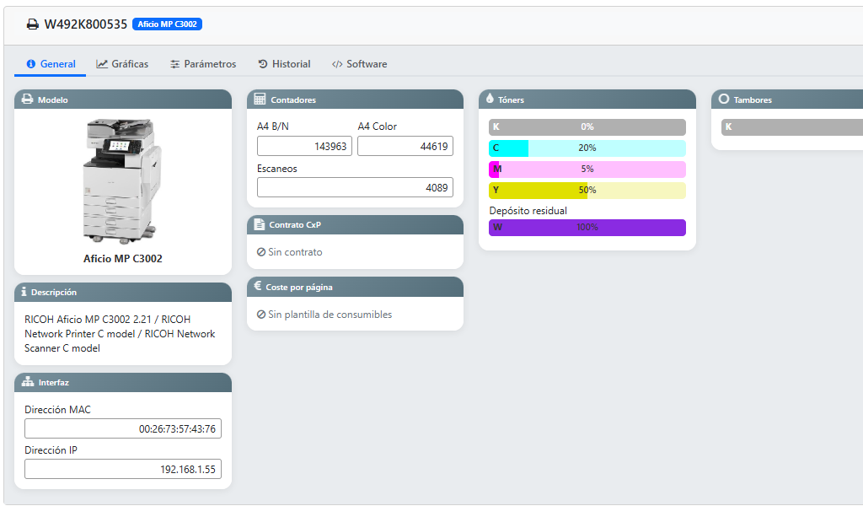This screenshot has width=863, height=506.
Task: Click the prohibited icon beside Sin contrato
Action: (x=261, y=252)
